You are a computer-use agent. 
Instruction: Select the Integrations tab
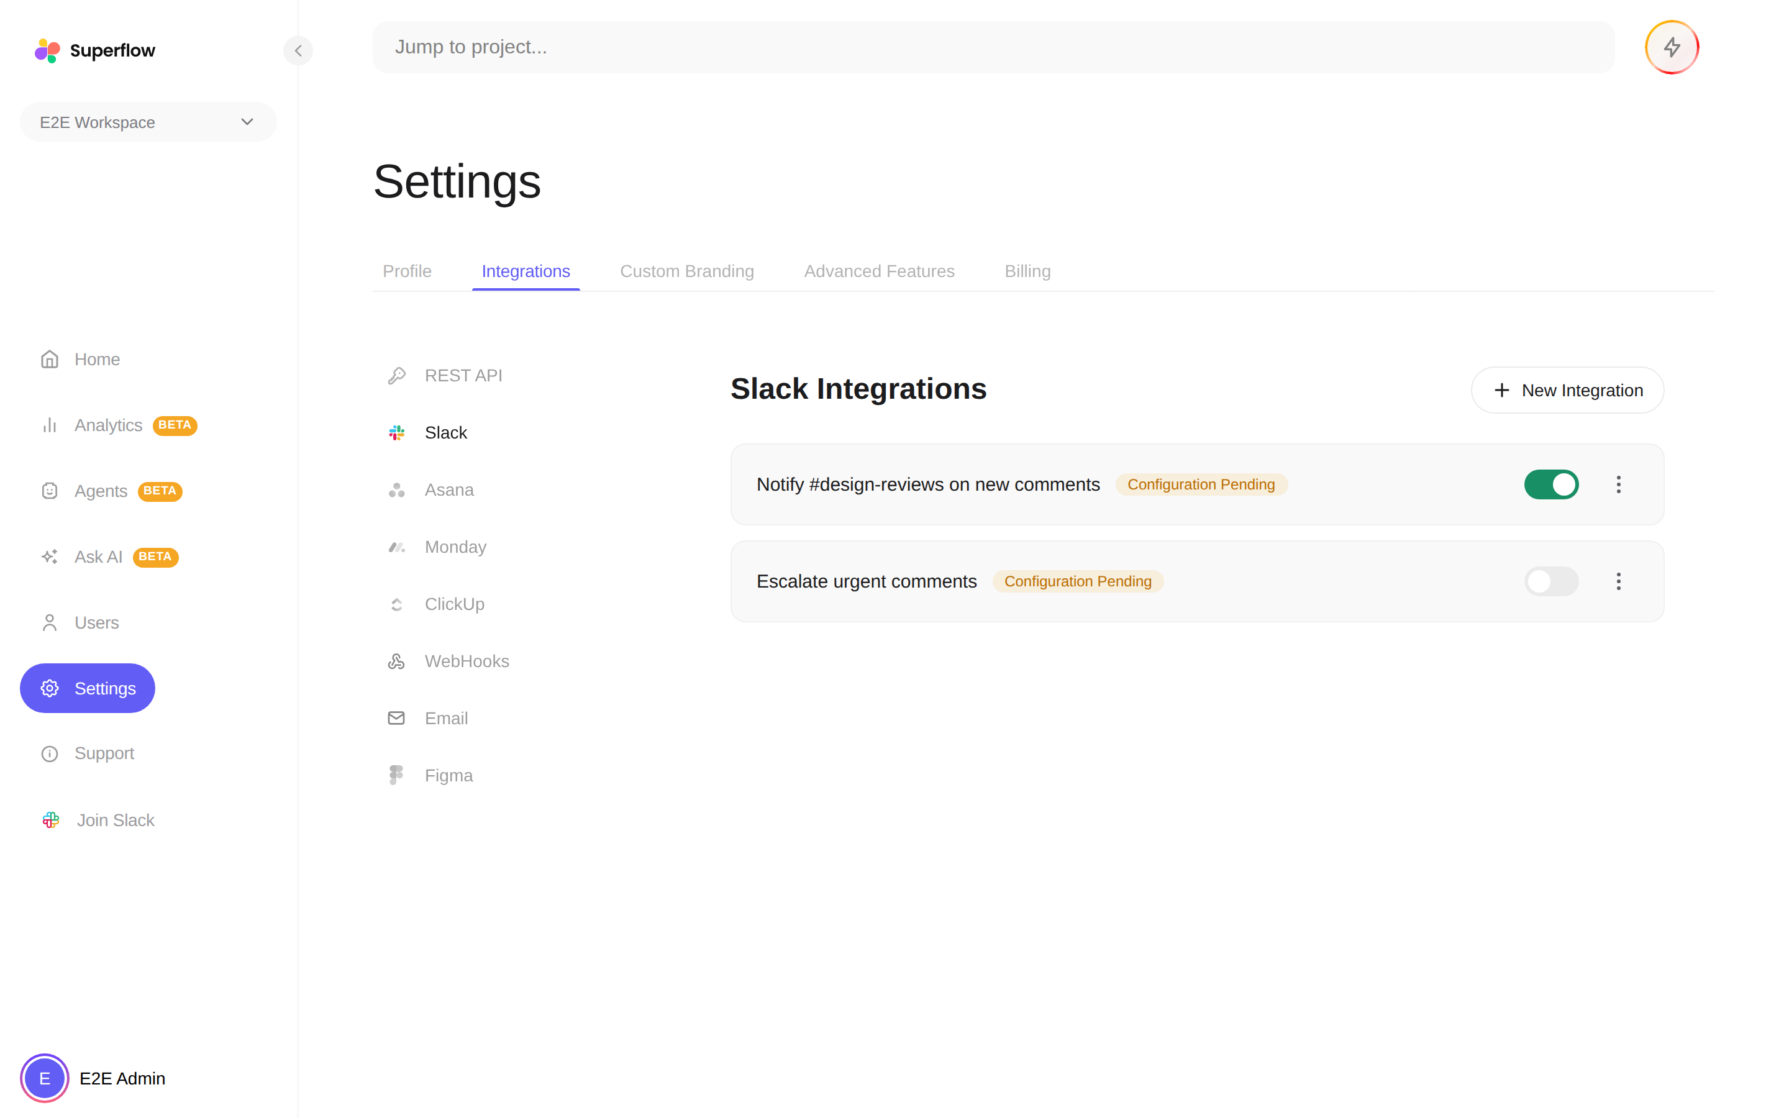tap(526, 271)
